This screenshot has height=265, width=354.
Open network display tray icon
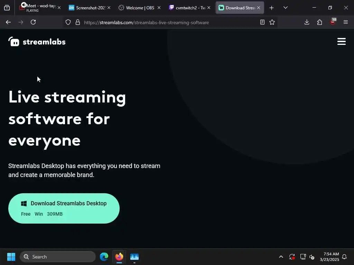(x=303, y=257)
